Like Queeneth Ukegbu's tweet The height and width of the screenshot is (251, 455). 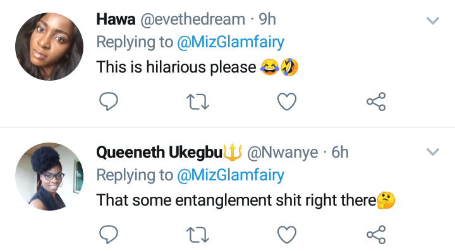[x=287, y=235]
